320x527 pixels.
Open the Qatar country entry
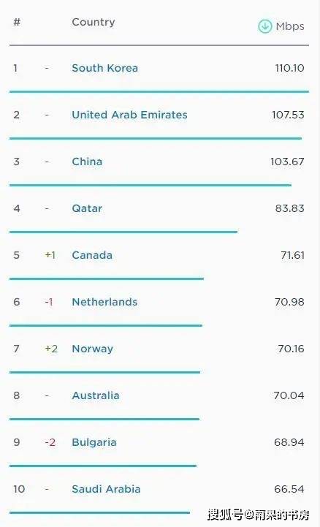coord(87,208)
